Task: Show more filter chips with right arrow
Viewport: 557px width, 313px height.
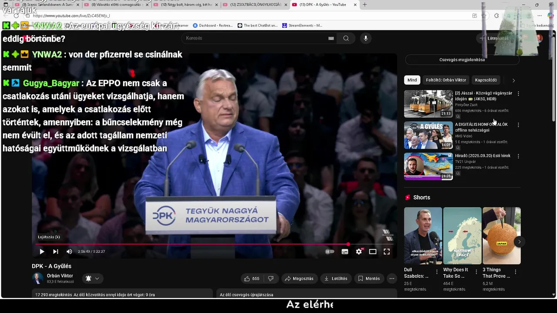Action: pyautogui.click(x=513, y=80)
